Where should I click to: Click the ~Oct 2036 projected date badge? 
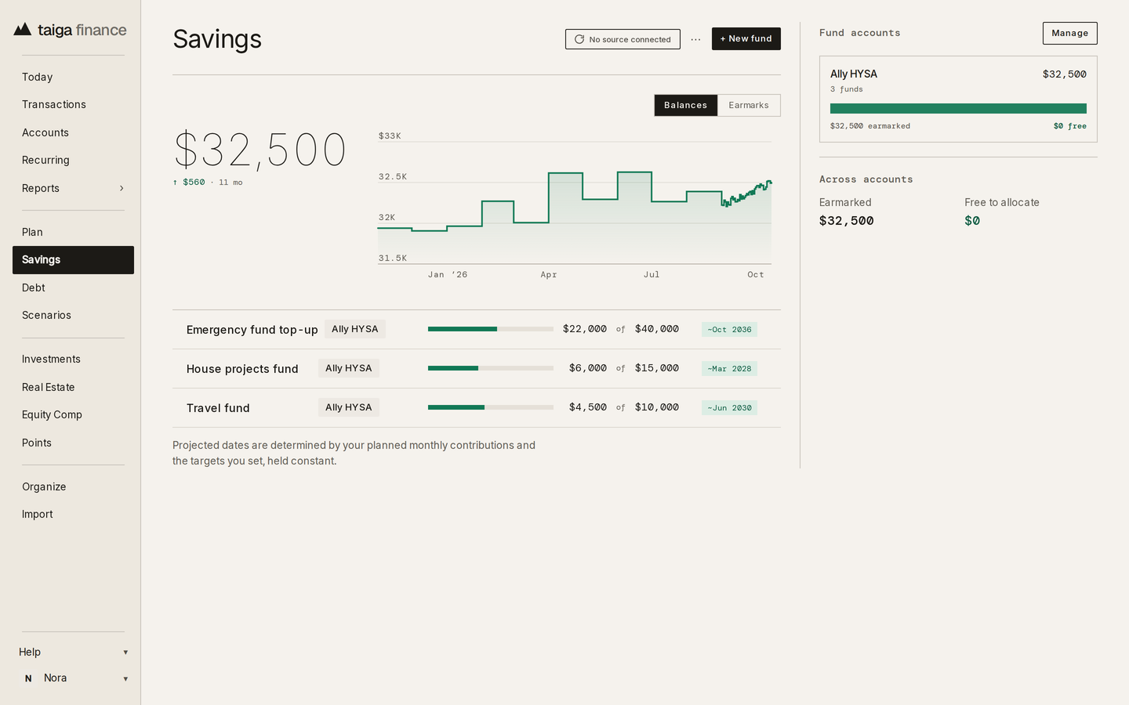pos(729,330)
